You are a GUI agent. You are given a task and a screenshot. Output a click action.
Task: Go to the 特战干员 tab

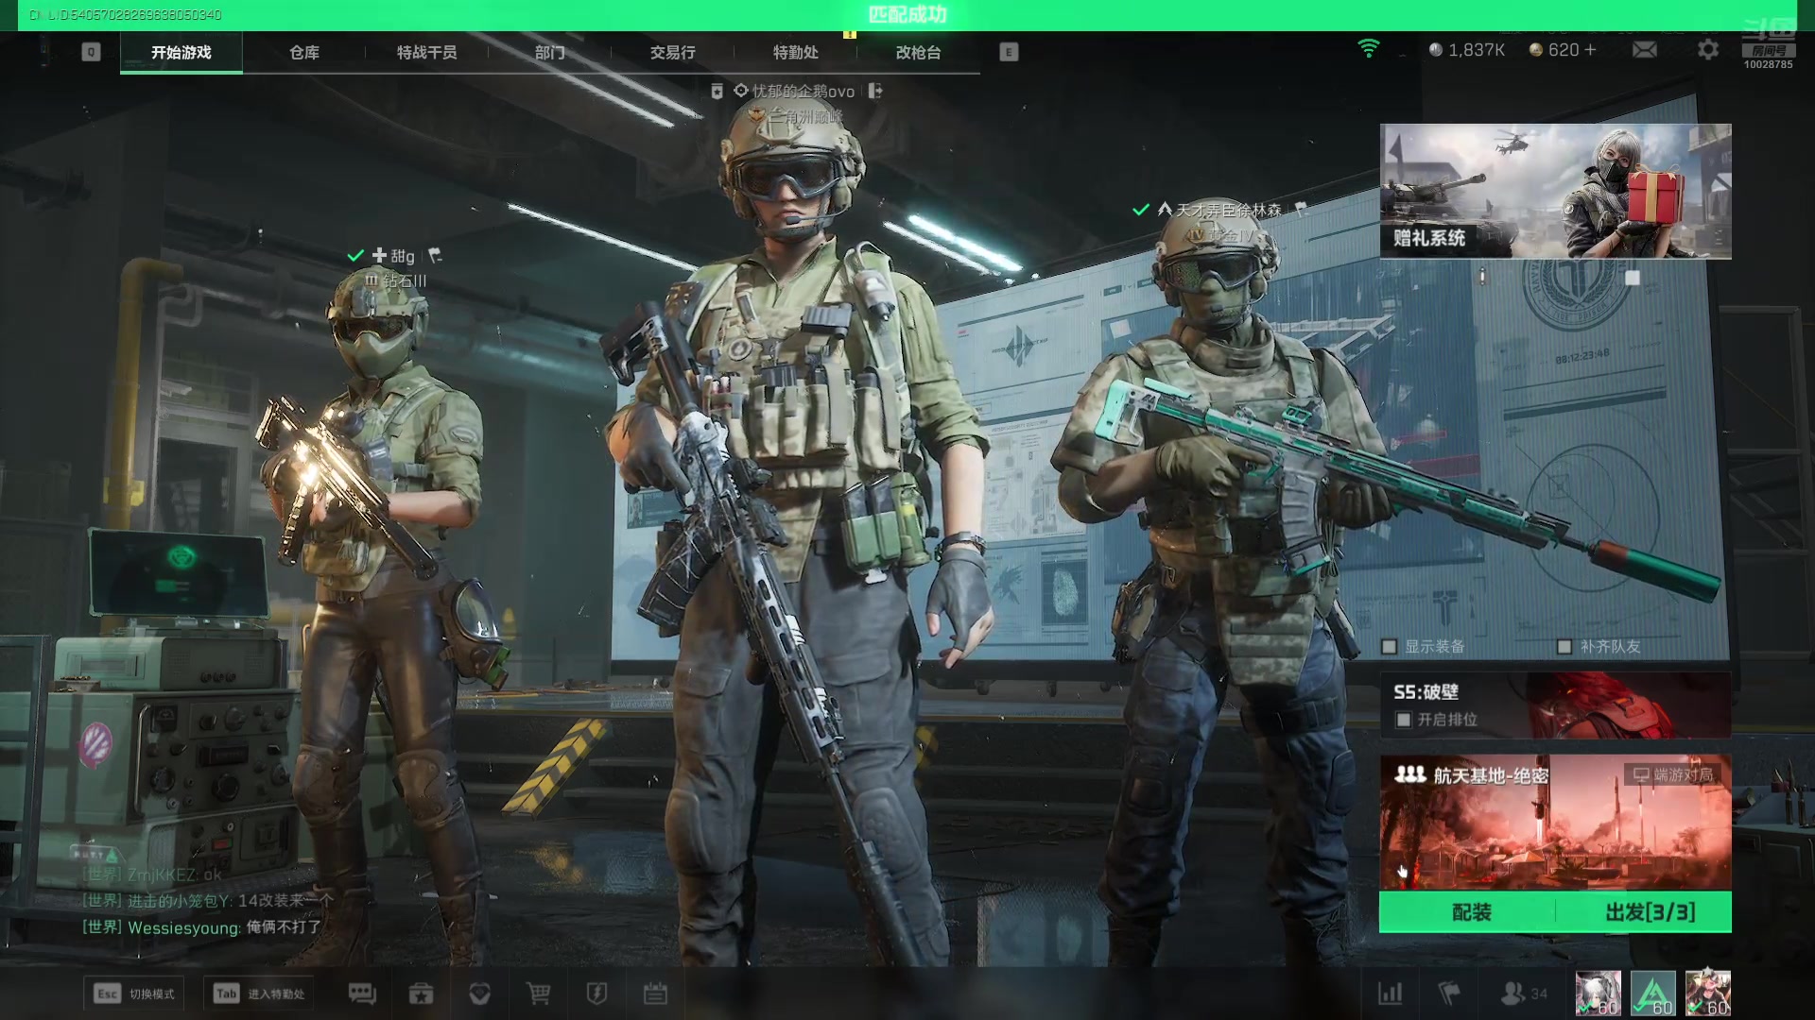[x=427, y=52]
